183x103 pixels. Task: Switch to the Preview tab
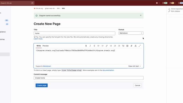point(45,46)
